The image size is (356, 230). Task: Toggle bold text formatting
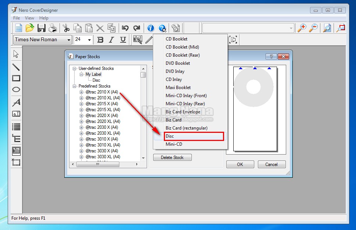click(100, 39)
